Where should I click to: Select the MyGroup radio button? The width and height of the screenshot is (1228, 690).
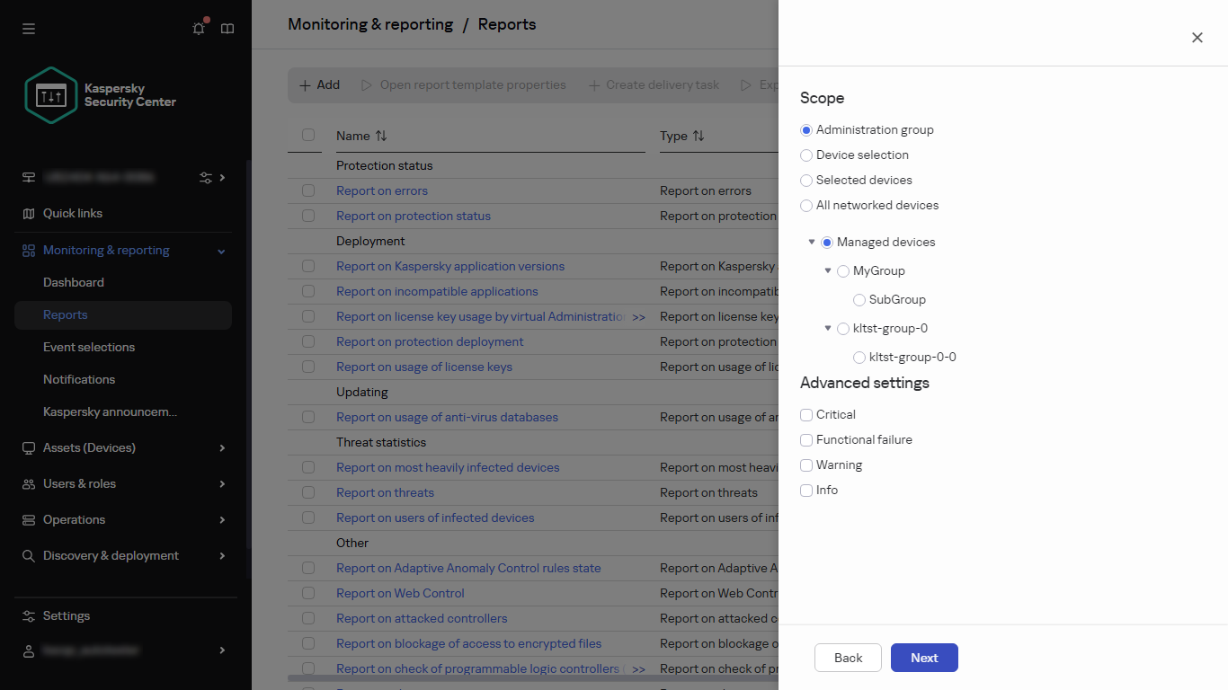pyautogui.click(x=842, y=270)
